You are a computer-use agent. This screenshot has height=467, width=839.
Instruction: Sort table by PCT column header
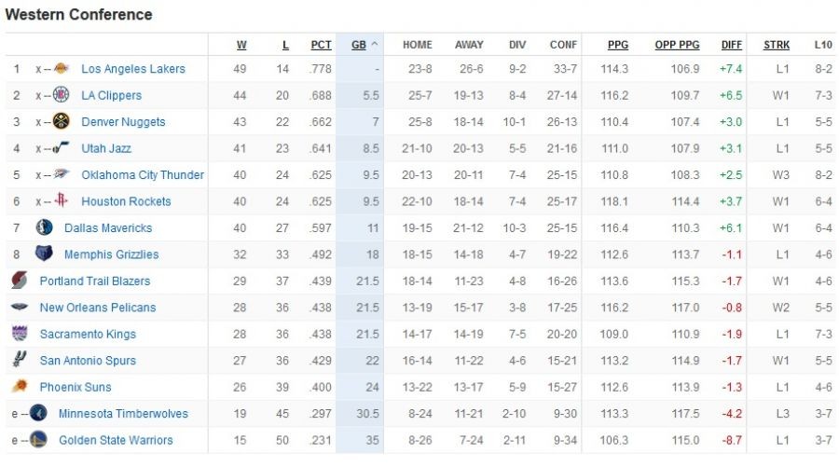click(321, 45)
